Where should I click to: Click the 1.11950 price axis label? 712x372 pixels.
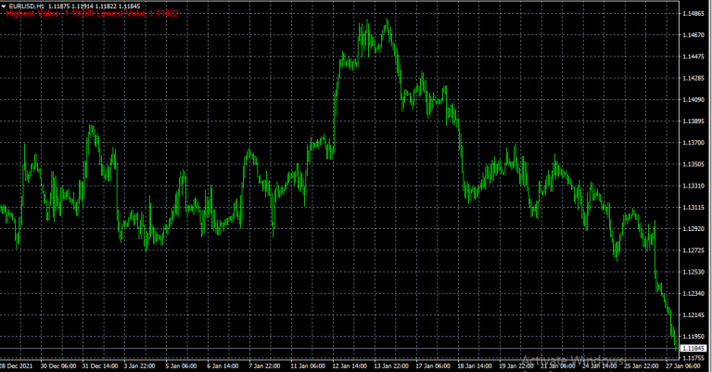click(x=693, y=337)
